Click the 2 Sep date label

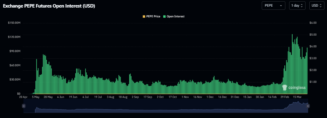coord(135,97)
